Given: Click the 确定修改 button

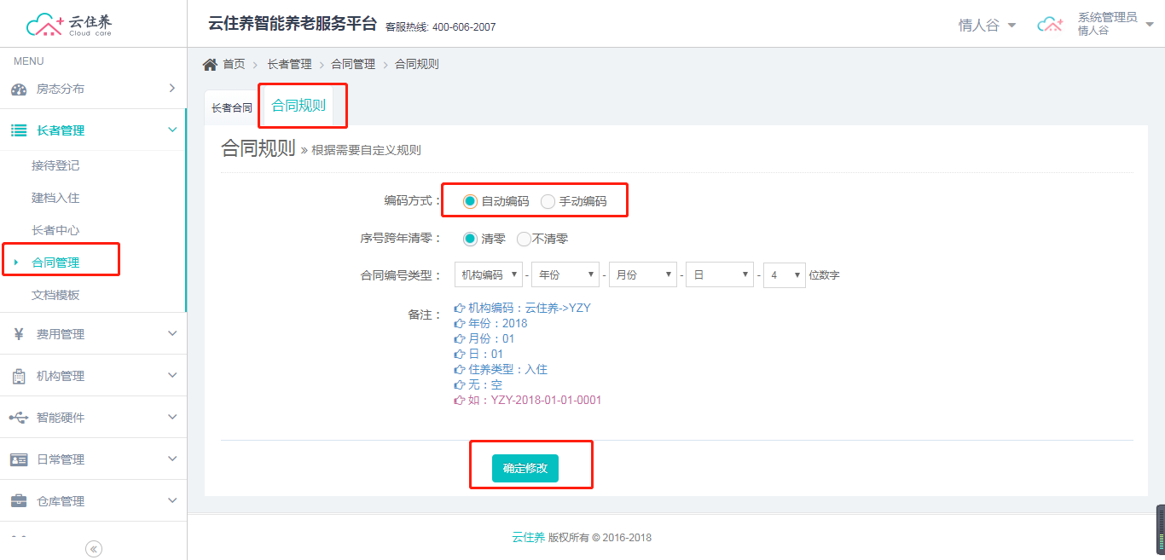Looking at the screenshot, I should click(x=525, y=468).
